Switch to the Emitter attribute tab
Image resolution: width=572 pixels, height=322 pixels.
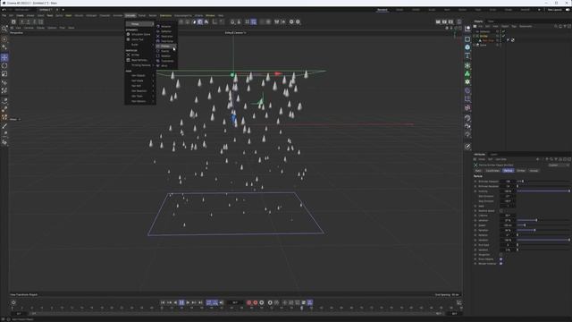click(520, 171)
